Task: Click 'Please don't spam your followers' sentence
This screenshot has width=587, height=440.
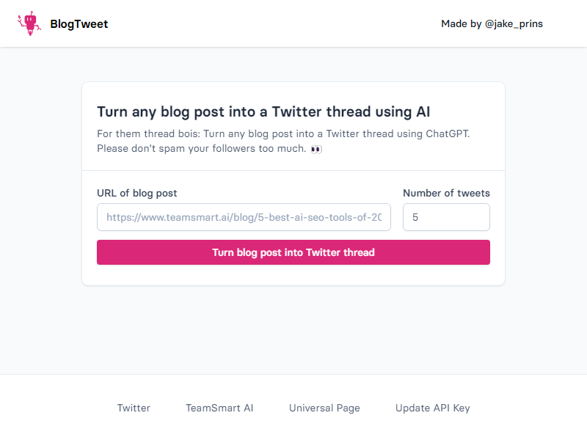Action: [202, 149]
